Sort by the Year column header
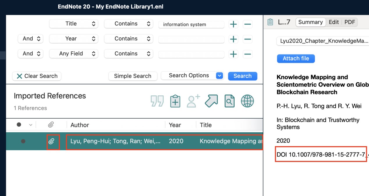The height and width of the screenshot is (196, 369). (x=175, y=125)
